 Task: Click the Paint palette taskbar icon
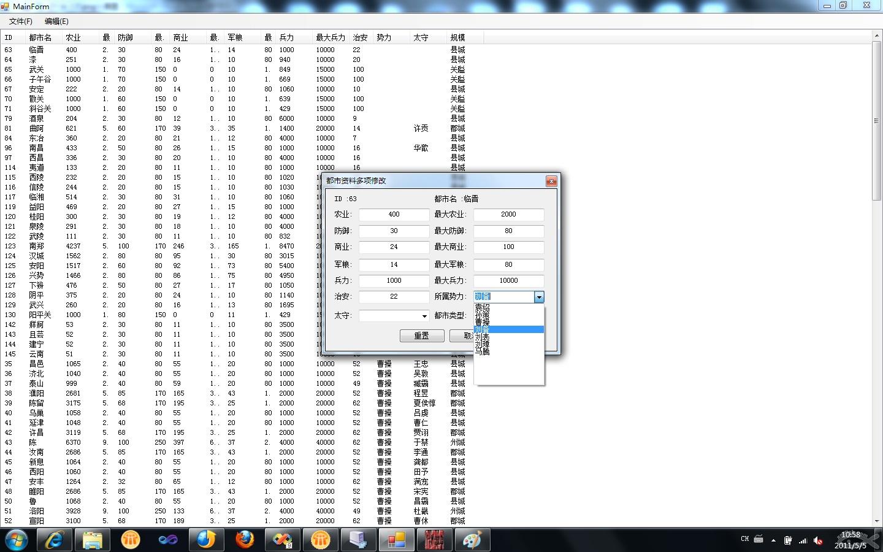[x=472, y=540]
